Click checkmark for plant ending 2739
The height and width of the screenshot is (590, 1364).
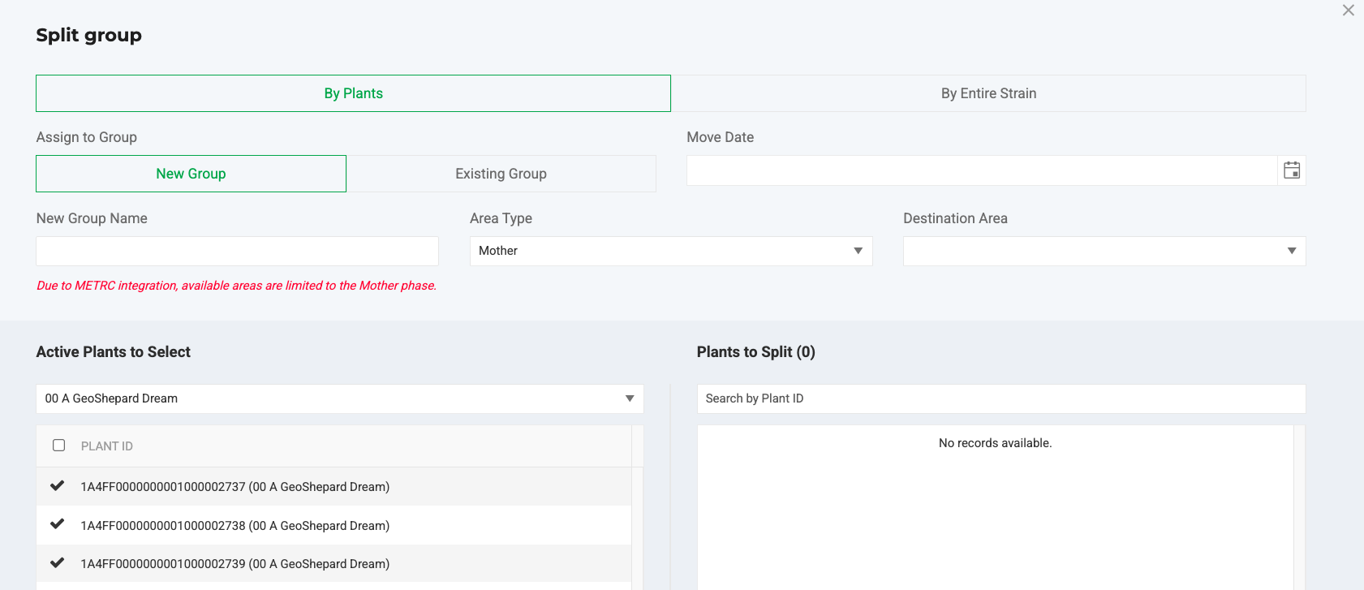(x=58, y=562)
